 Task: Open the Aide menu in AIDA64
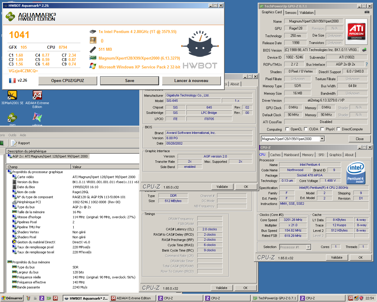click(23, 135)
